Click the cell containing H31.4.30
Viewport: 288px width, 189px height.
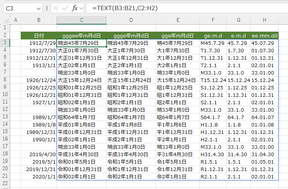pyautogui.click(x=213, y=154)
